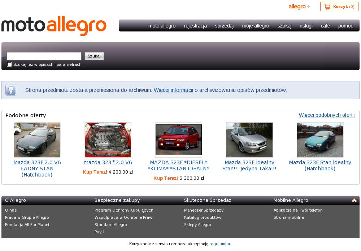Collapse footer using the orange arrow icon

354,200
